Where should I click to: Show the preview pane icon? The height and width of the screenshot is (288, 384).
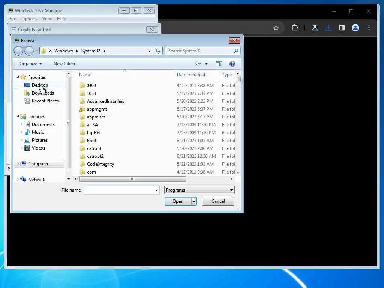219,64
